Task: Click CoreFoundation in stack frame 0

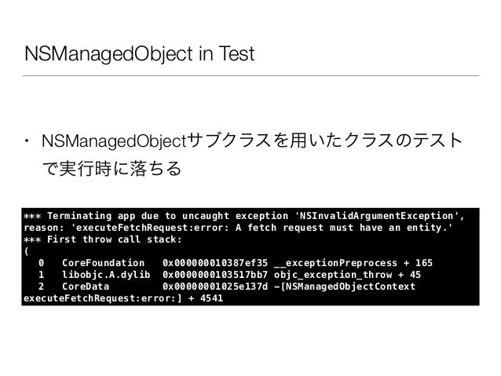Action: [103, 263]
